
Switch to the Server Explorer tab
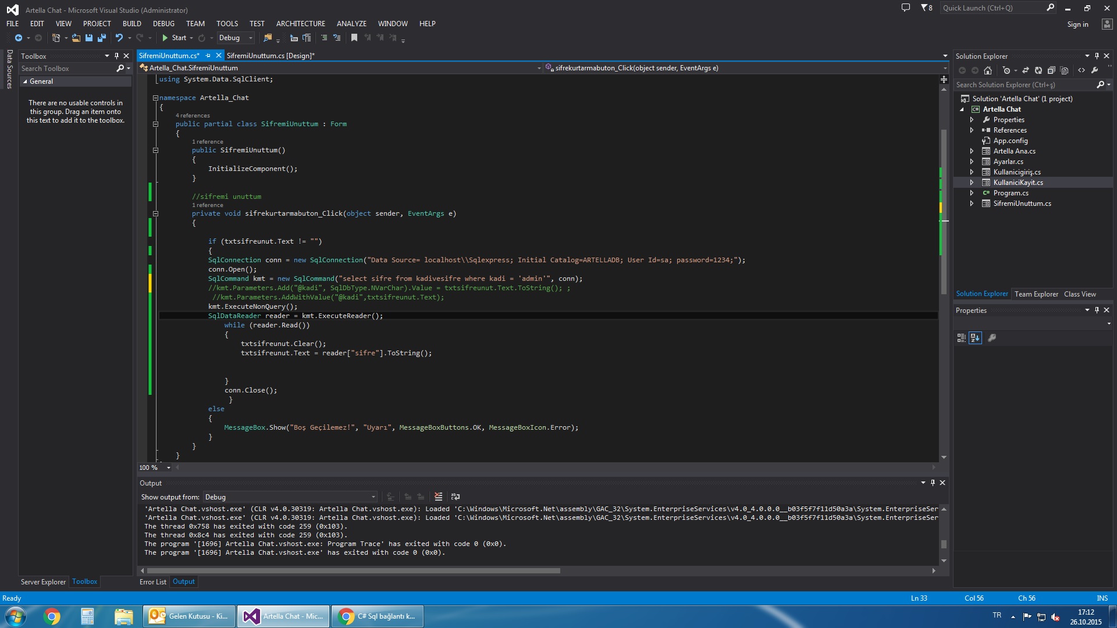(43, 582)
